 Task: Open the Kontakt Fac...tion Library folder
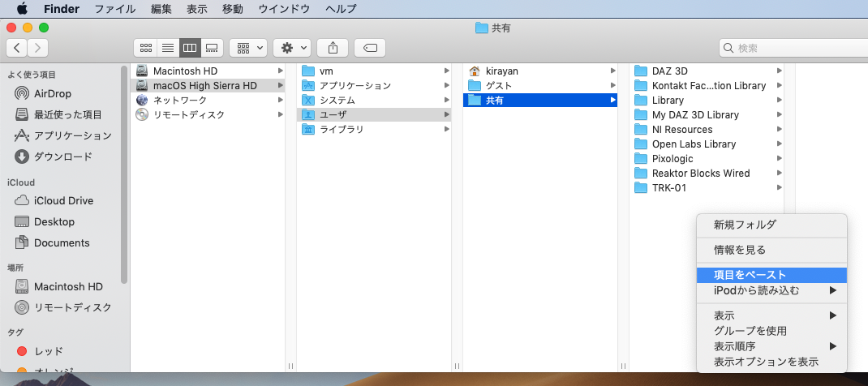(x=707, y=86)
